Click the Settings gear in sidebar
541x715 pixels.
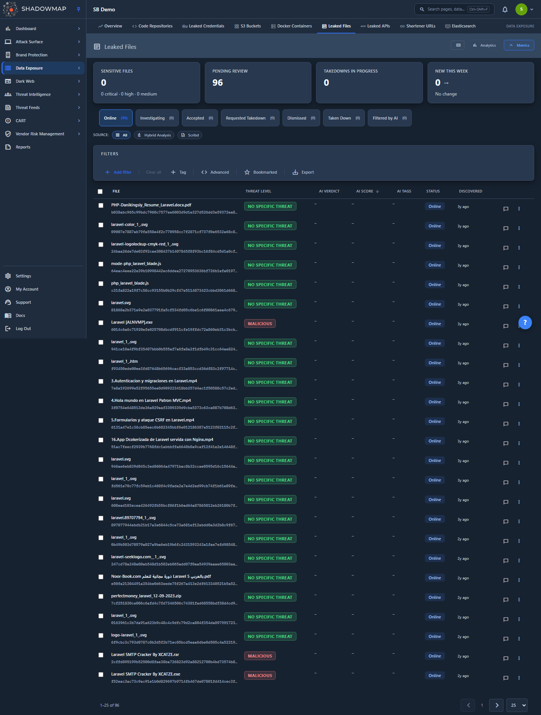(8, 276)
